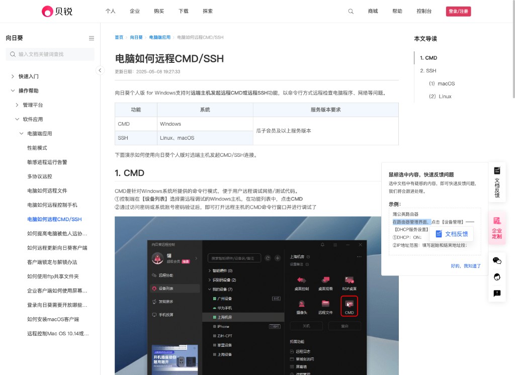The image size is (515, 375).
Task: Jump to 2. SSH in 本文导读
Action: pyautogui.click(x=428, y=70)
